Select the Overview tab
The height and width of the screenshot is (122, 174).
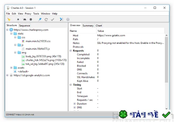(75, 25)
